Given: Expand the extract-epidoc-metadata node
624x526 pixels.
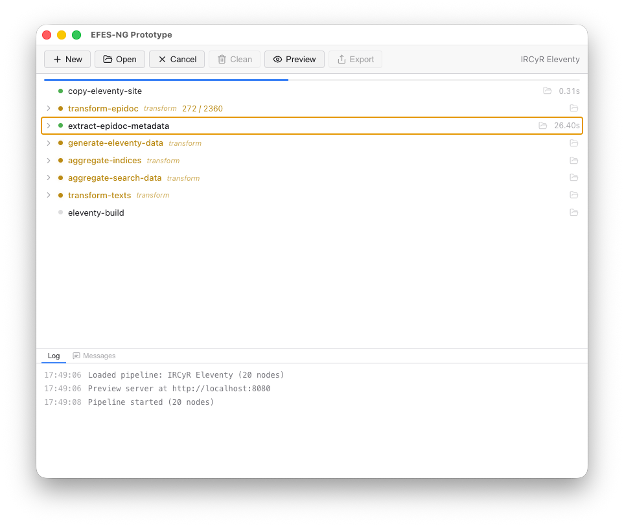Looking at the screenshot, I should click(49, 126).
